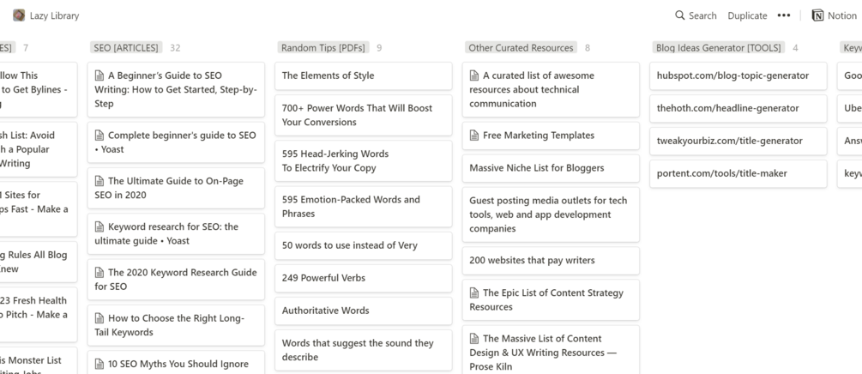Click page icon on Free Marketing Templates
Image resolution: width=862 pixels, height=374 pixels.
tap(474, 136)
